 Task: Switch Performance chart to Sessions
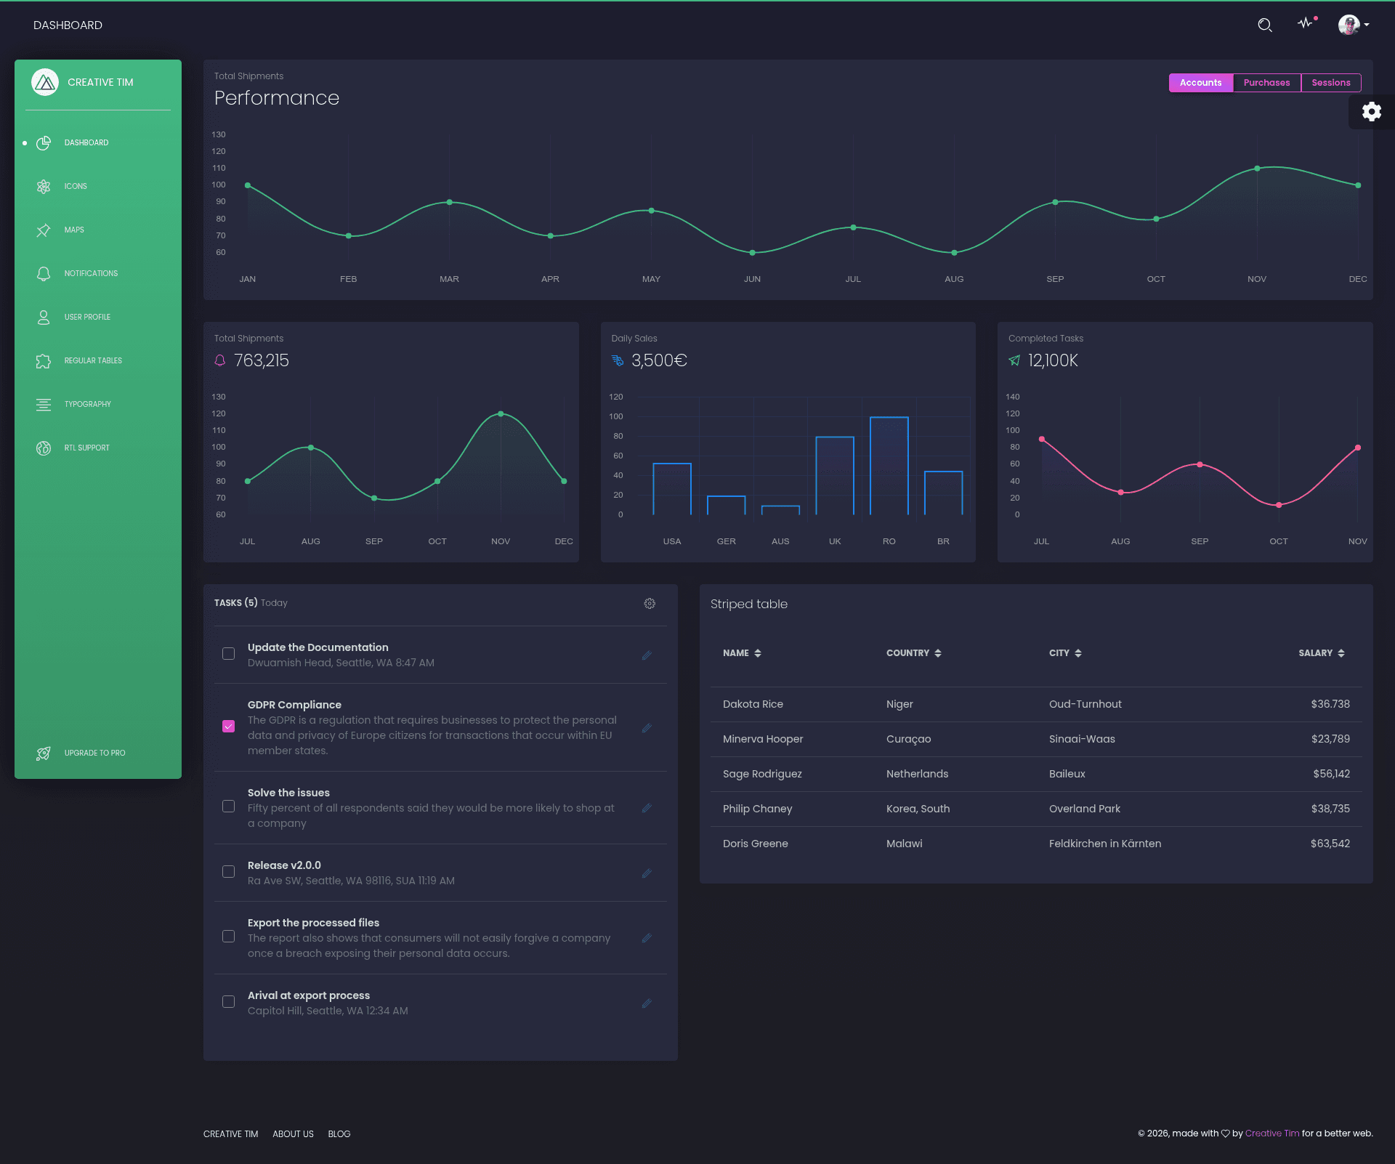click(1330, 83)
